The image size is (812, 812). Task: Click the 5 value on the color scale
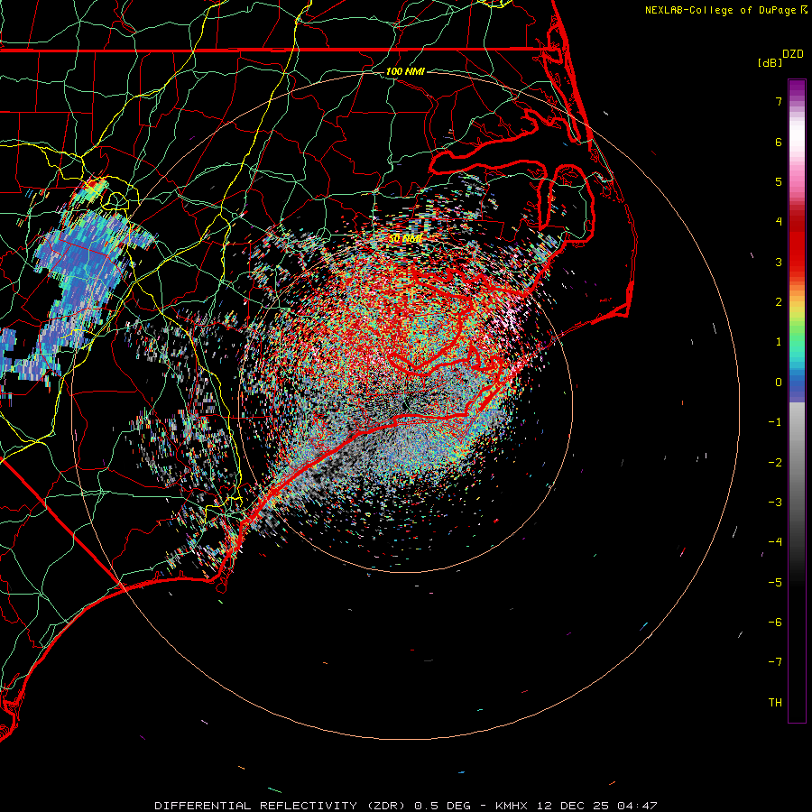(779, 181)
